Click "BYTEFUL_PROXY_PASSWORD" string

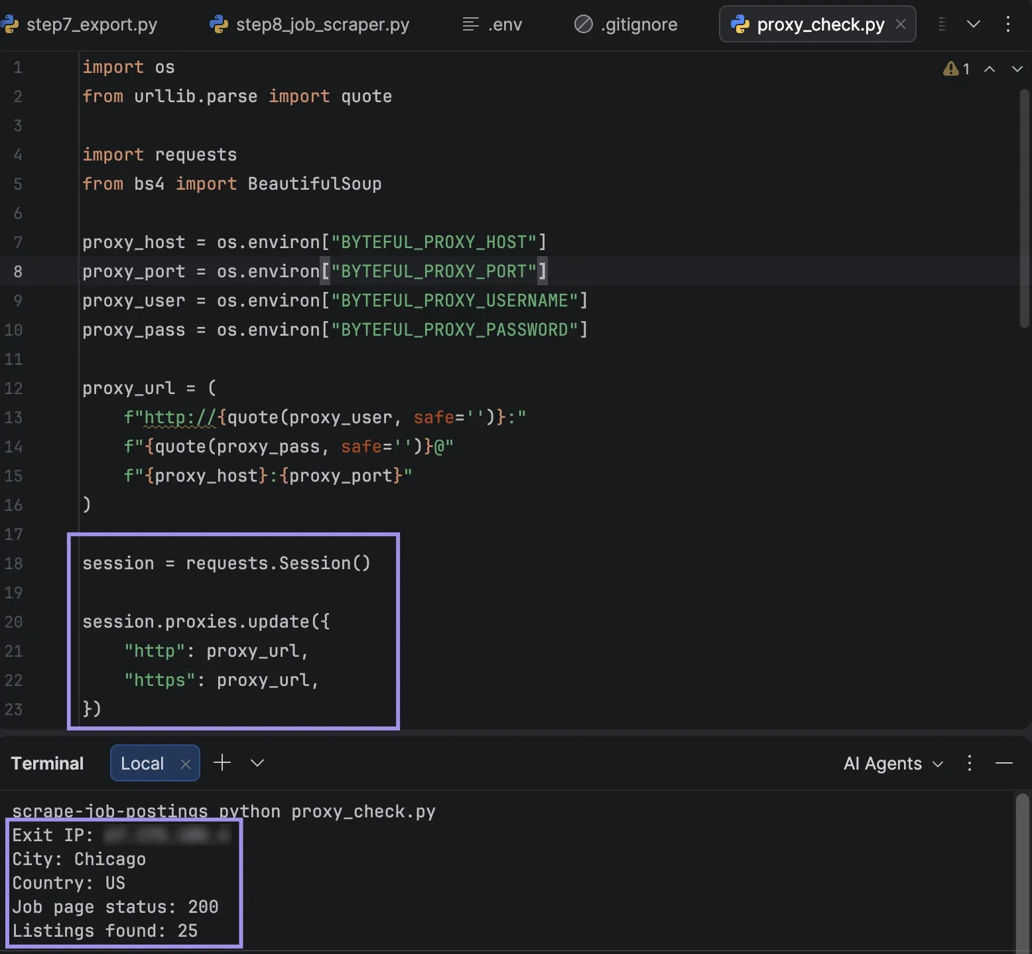point(454,330)
